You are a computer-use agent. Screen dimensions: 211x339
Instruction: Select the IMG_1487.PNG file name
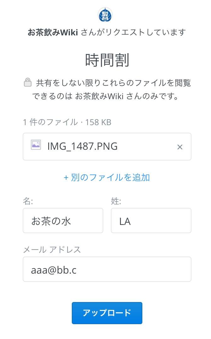[82, 147]
